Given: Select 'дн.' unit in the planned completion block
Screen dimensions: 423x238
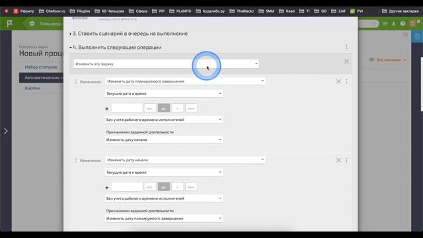Looking at the screenshot, I should pyautogui.click(x=164, y=108).
